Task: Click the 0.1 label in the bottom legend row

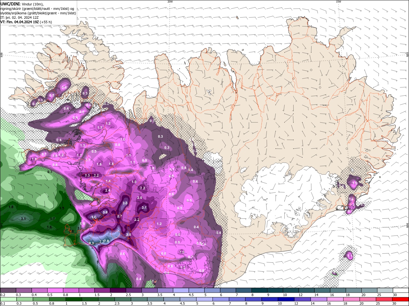Action: [3, 303]
